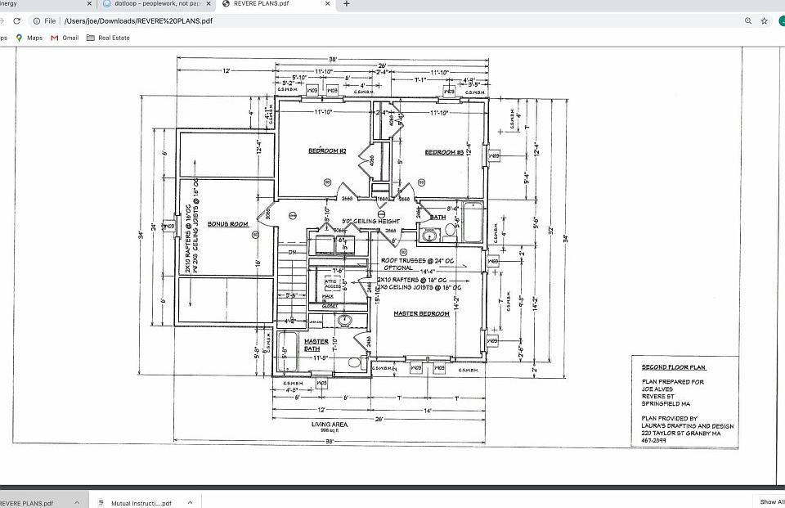
Task: Click the BONUS ROOM label
Action: tap(228, 224)
